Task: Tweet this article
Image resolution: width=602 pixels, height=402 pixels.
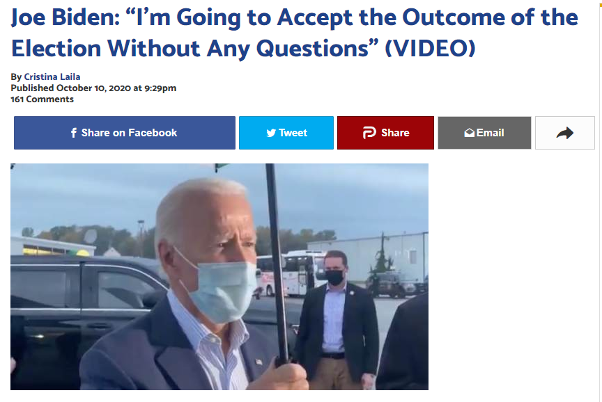Action: coord(286,133)
